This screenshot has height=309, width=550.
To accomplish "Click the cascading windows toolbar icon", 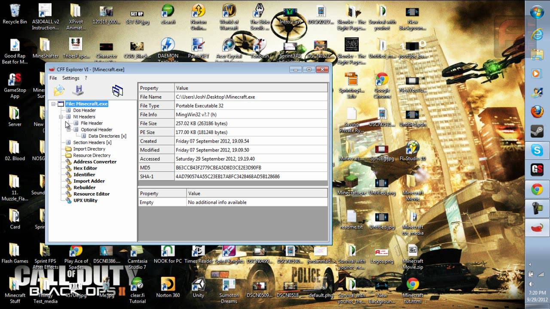I will tap(117, 90).
